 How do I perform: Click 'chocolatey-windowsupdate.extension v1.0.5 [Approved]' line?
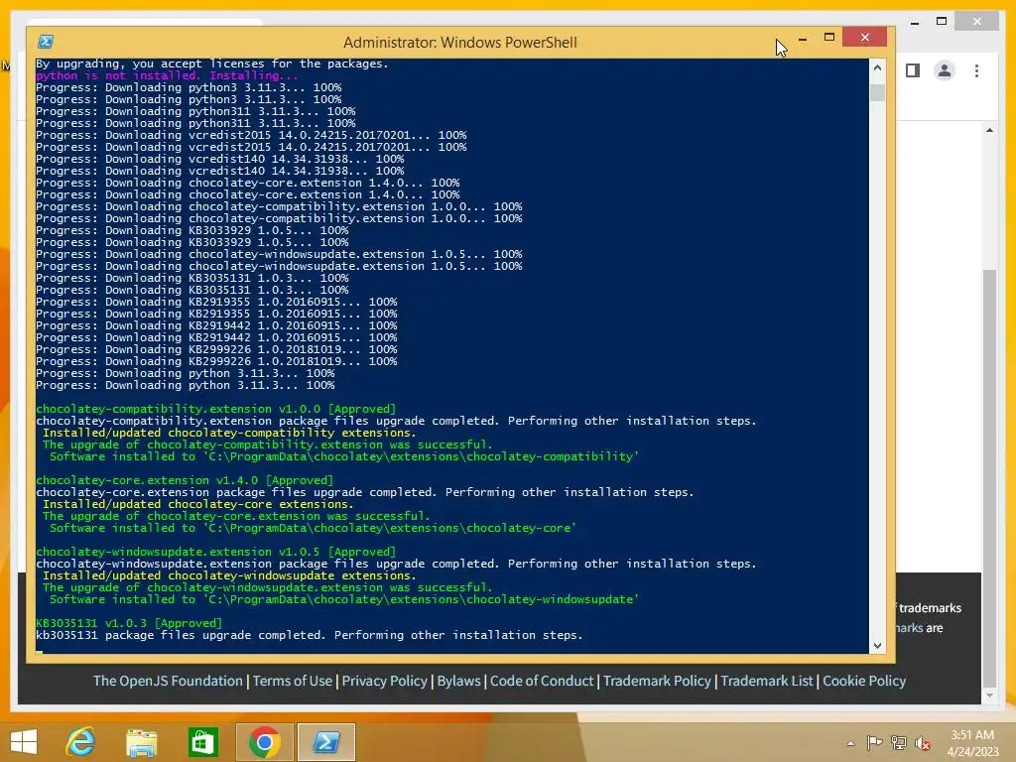[215, 552]
